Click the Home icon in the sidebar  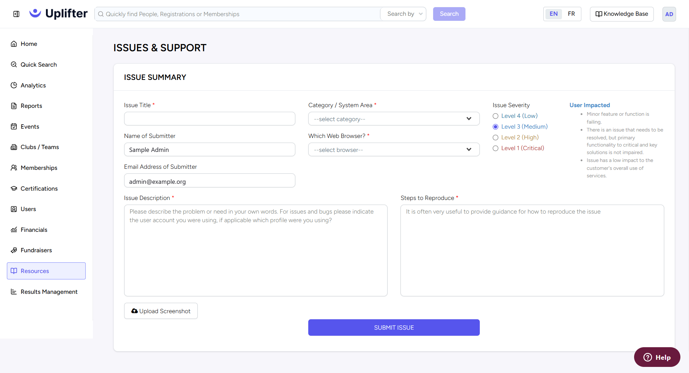(14, 44)
